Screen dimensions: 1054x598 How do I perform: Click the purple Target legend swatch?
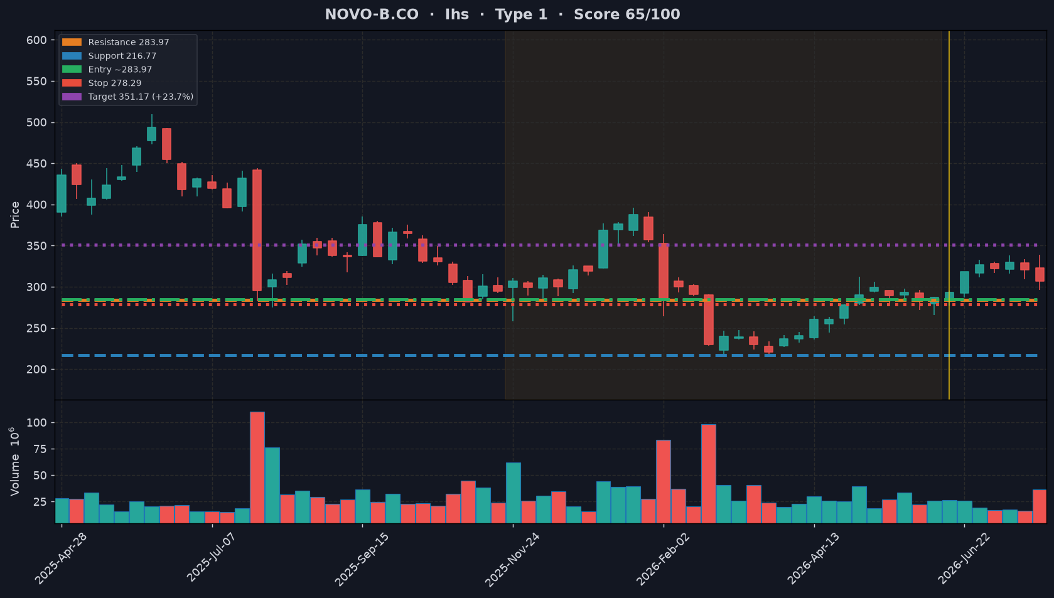[72, 97]
